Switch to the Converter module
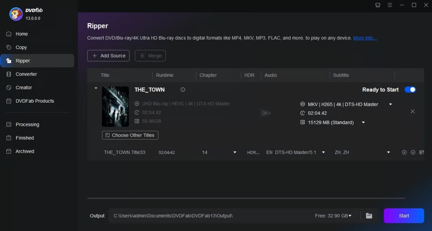432x231 pixels. (x=26, y=74)
